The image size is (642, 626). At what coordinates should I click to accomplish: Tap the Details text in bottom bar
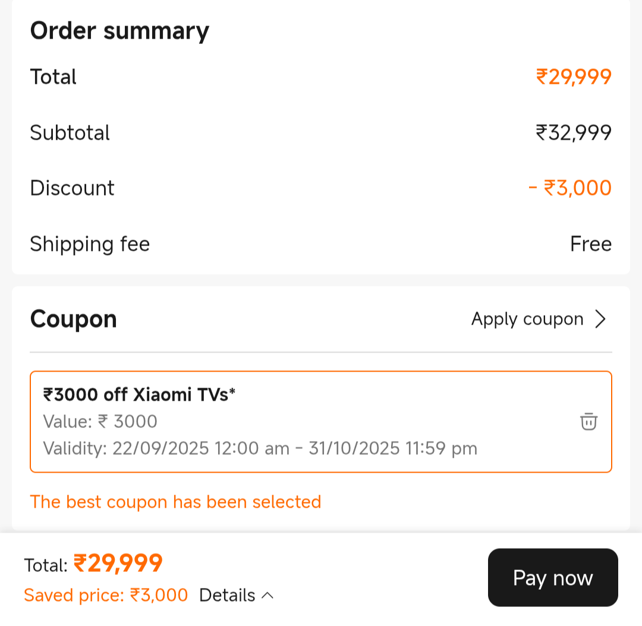pyautogui.click(x=227, y=595)
